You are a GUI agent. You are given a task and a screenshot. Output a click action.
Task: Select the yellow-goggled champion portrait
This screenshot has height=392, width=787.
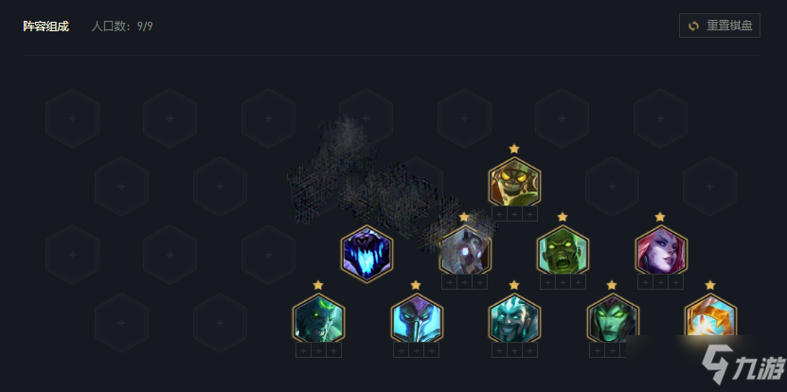[x=514, y=182]
